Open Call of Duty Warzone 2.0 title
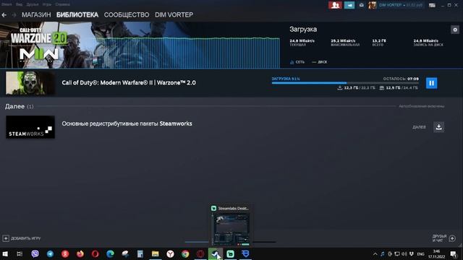 coord(129,83)
